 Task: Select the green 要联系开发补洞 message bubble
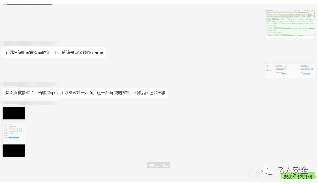coord(298,177)
